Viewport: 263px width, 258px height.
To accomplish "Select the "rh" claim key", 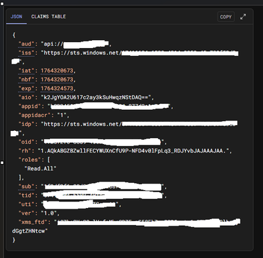I will pos(25,151).
